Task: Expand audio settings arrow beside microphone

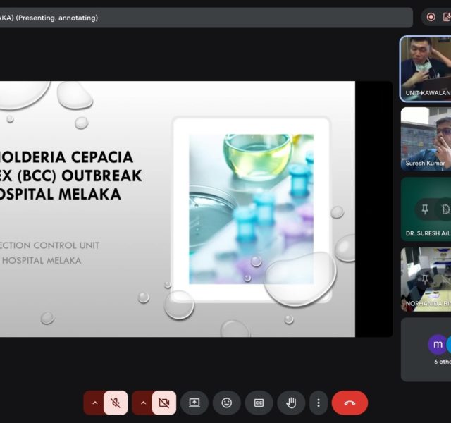Action: (94, 403)
